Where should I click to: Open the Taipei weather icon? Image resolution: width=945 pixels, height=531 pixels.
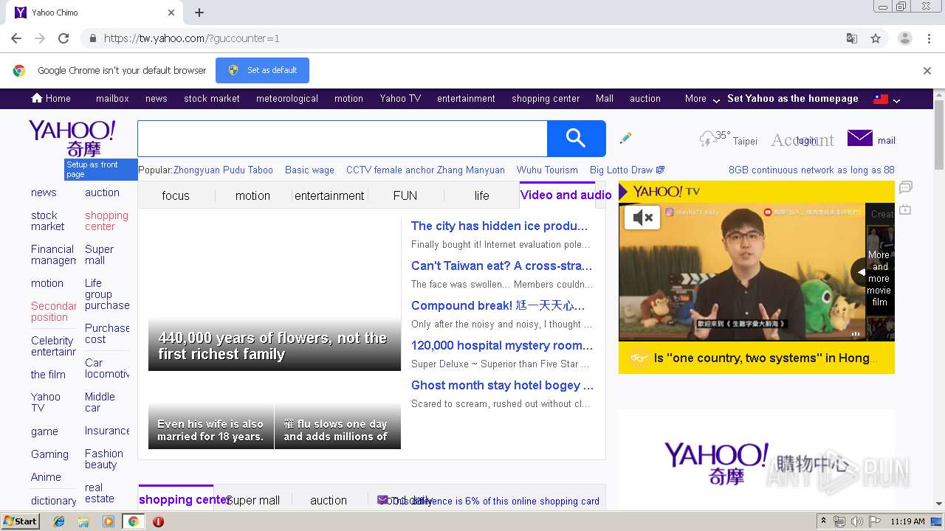pos(707,139)
